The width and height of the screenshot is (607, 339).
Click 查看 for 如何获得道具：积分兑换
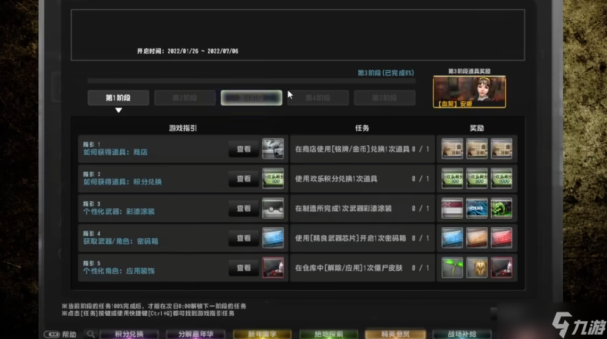(x=243, y=179)
